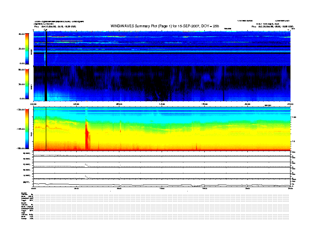
Task: Click the solid magnetic field line in bottom strip plot
Action: (162, 185)
